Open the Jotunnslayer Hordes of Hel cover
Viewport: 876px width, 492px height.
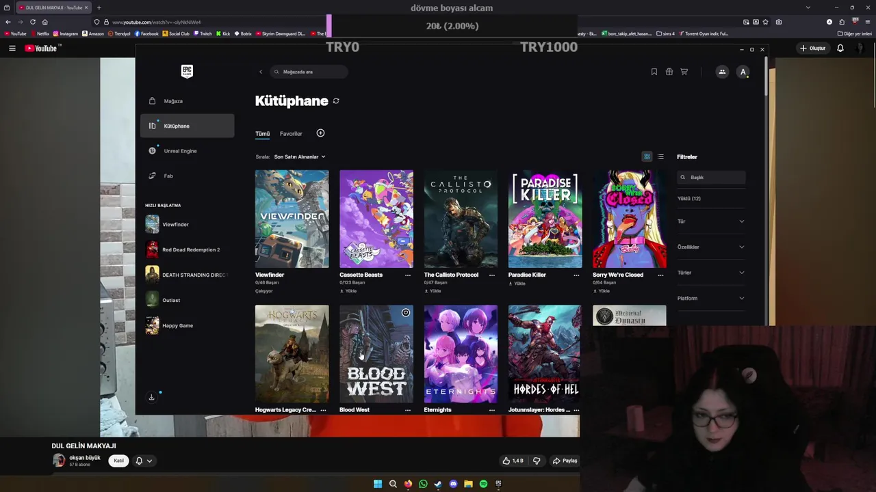coord(545,354)
